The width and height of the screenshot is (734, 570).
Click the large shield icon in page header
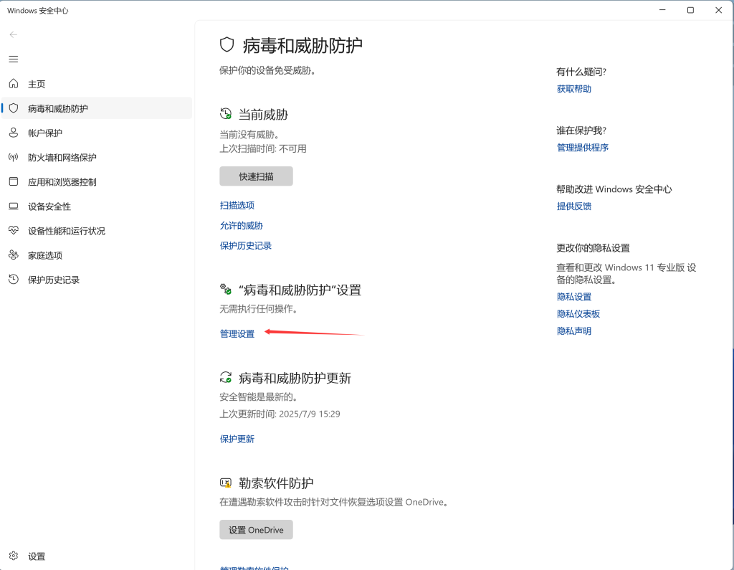coord(227,45)
